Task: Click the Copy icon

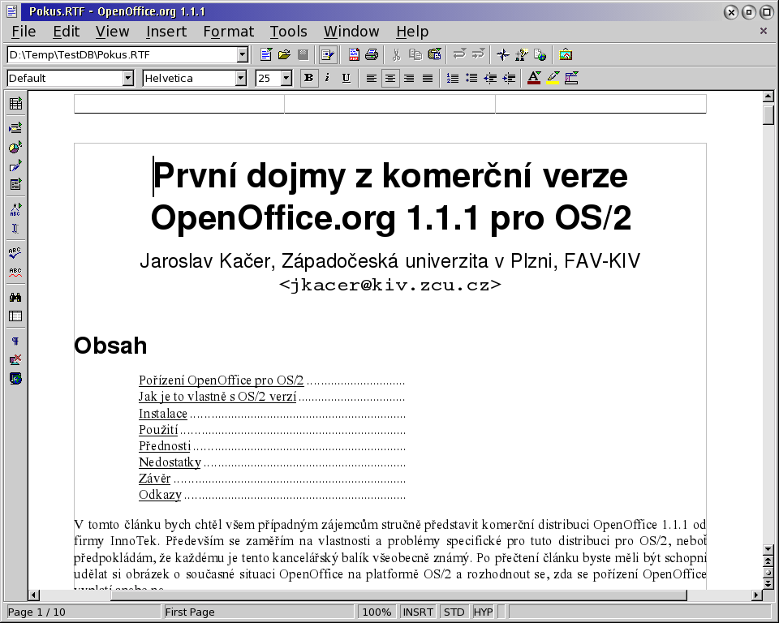Action: point(415,54)
